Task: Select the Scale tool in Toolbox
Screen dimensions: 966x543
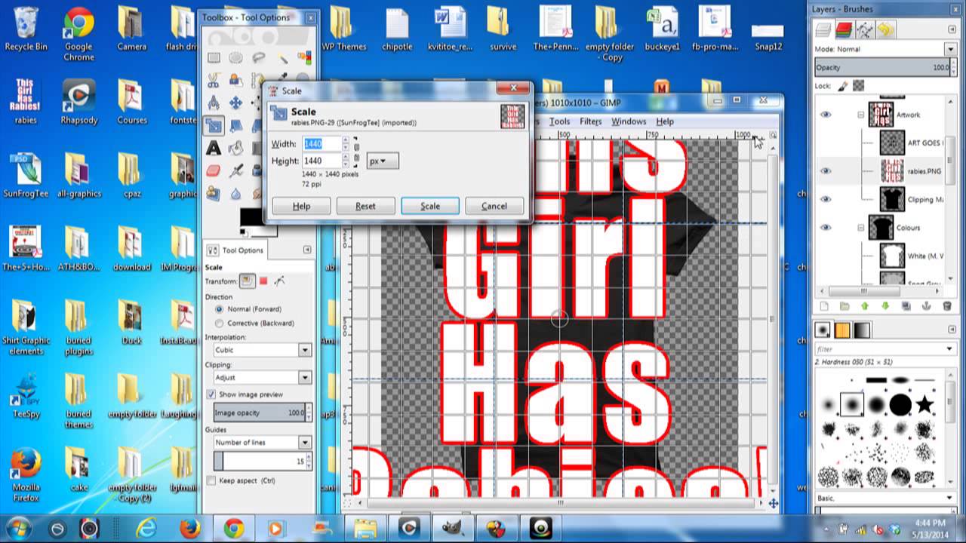Action: 214,125
